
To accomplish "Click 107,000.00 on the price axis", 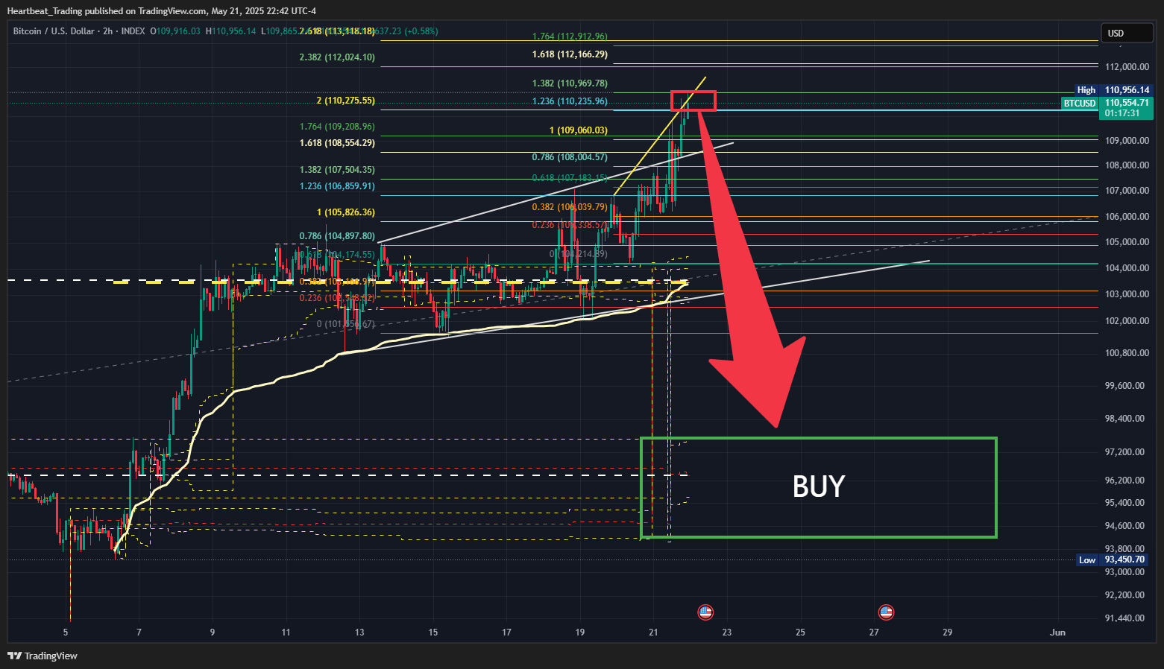I will point(1127,191).
